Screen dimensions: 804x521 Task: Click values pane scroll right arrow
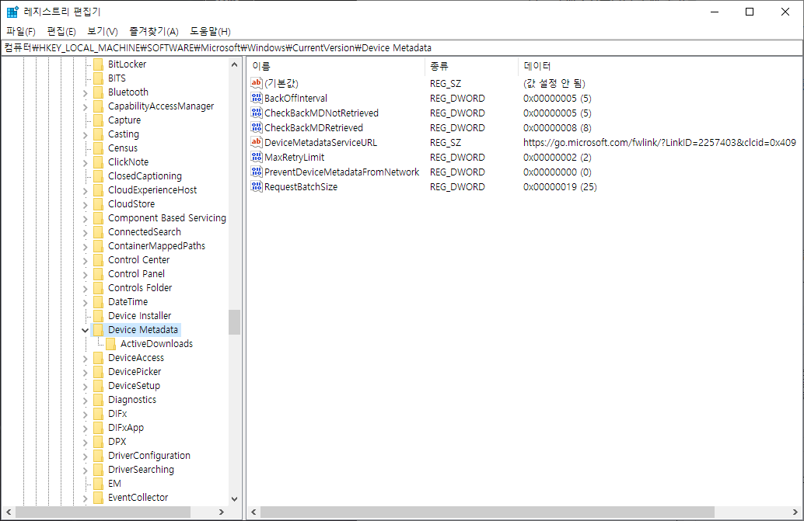(x=795, y=512)
